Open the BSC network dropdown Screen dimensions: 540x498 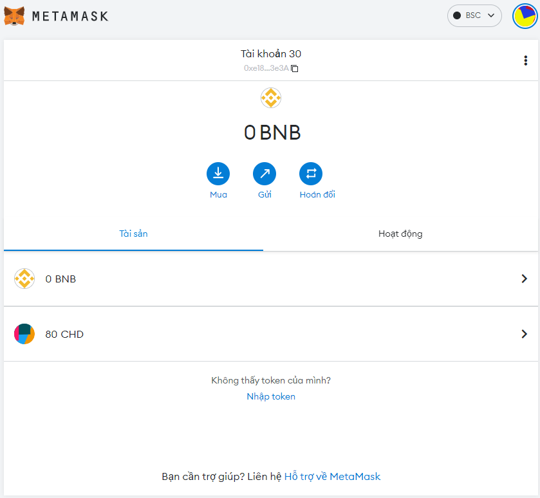click(474, 15)
